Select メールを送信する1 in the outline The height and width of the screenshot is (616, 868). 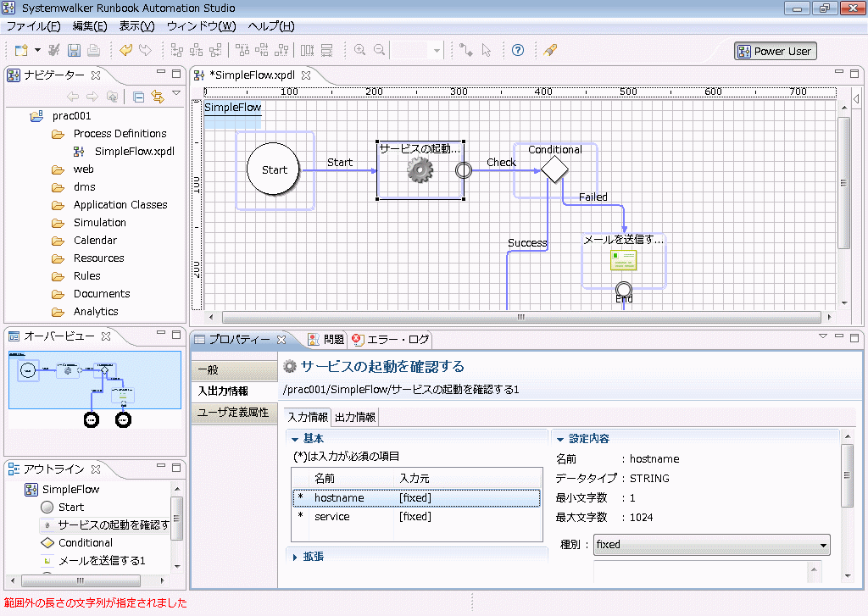pyautogui.click(x=102, y=561)
